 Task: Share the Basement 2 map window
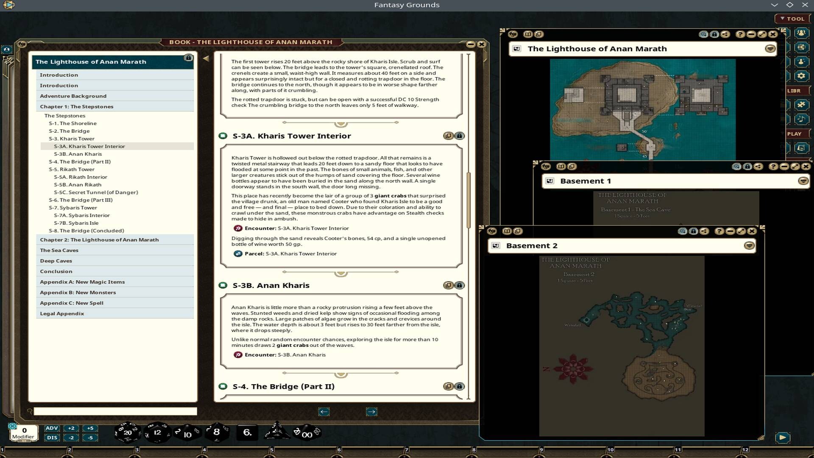pyautogui.click(x=704, y=231)
